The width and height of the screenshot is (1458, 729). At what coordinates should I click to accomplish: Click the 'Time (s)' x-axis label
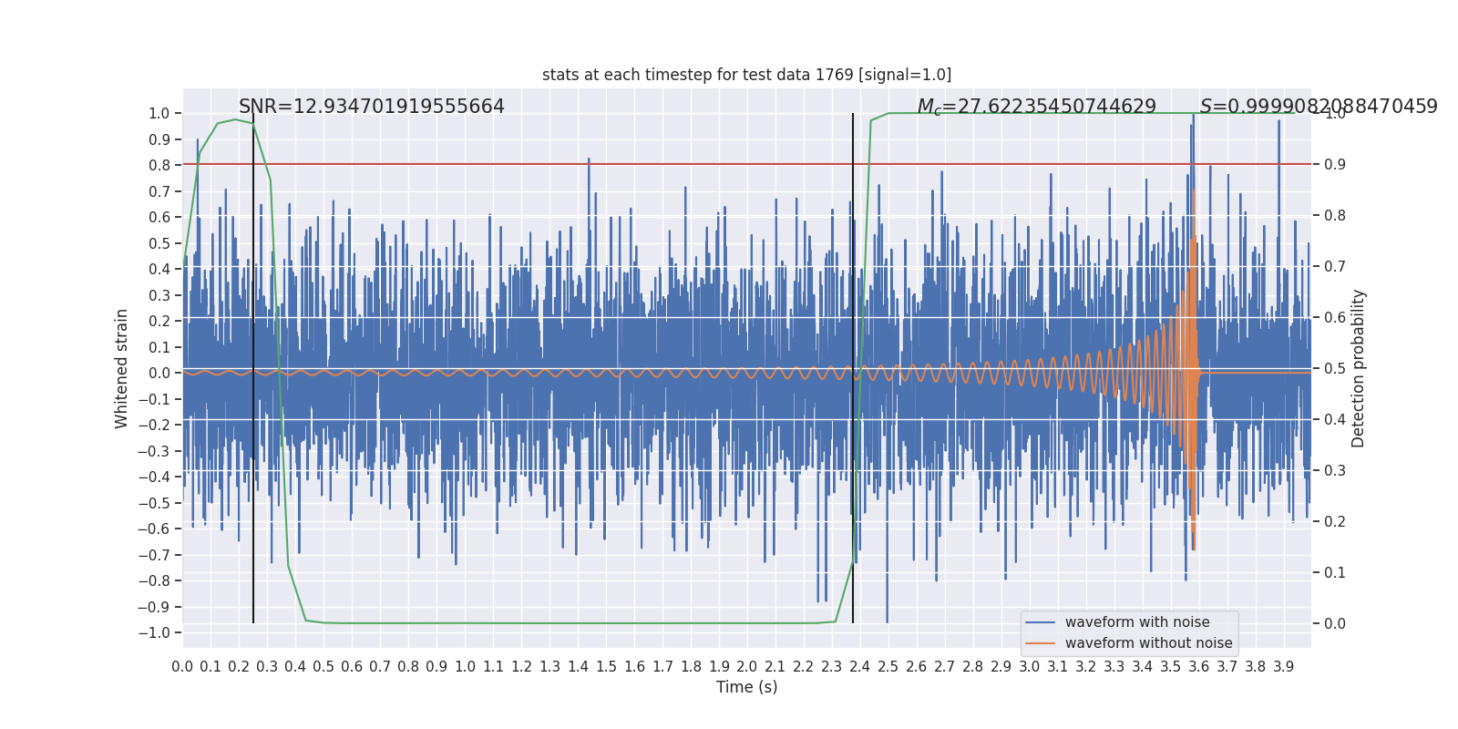point(746,687)
